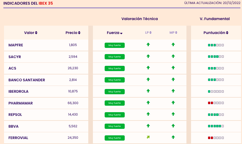This screenshot has width=242, height=144.
Task: Click the Valoración Técnica heading
Action: coord(140,19)
